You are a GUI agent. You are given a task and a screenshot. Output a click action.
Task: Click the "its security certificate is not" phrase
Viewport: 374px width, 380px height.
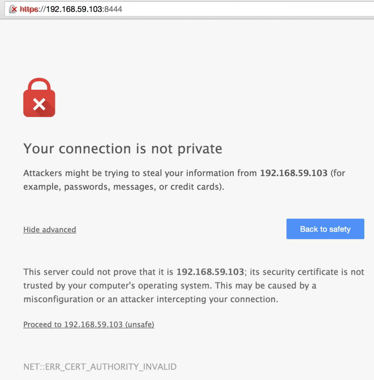point(307,272)
